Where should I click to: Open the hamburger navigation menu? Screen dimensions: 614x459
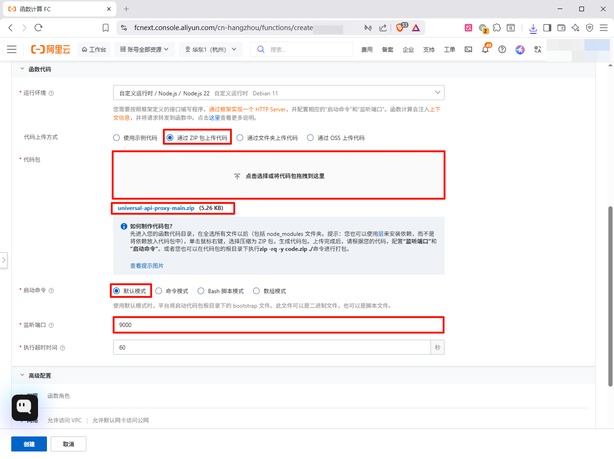[12, 49]
